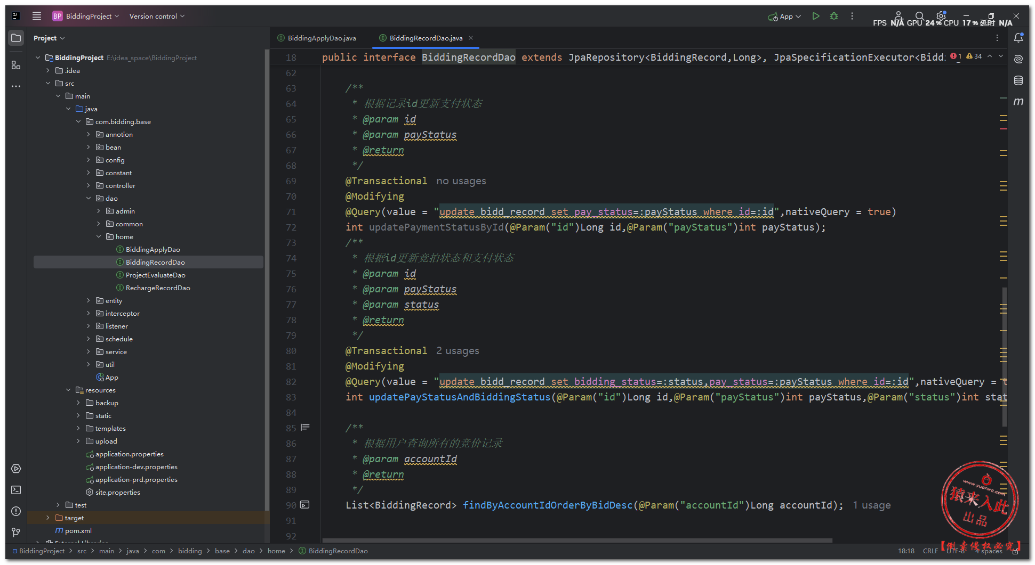Screen dimensions: 1035x565
Task: Switch to the BiddingApplyDao.java tab
Action: (x=322, y=38)
